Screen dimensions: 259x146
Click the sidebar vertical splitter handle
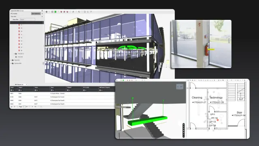click(x=43, y=63)
